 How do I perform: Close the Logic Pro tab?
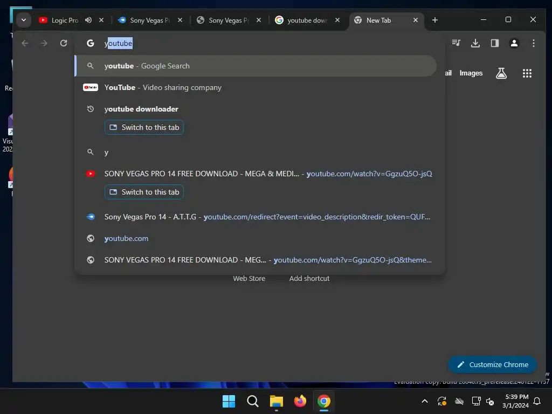click(x=101, y=20)
